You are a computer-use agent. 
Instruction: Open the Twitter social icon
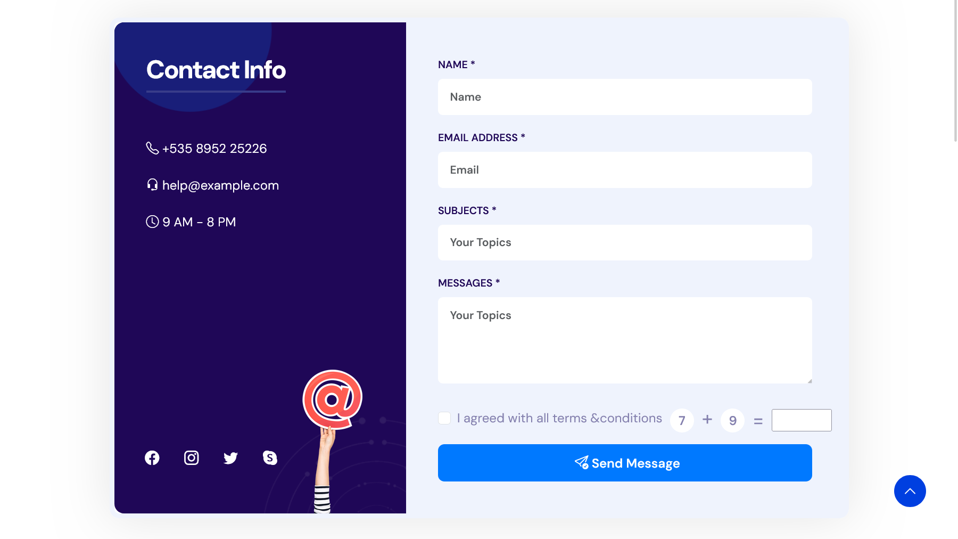point(230,458)
